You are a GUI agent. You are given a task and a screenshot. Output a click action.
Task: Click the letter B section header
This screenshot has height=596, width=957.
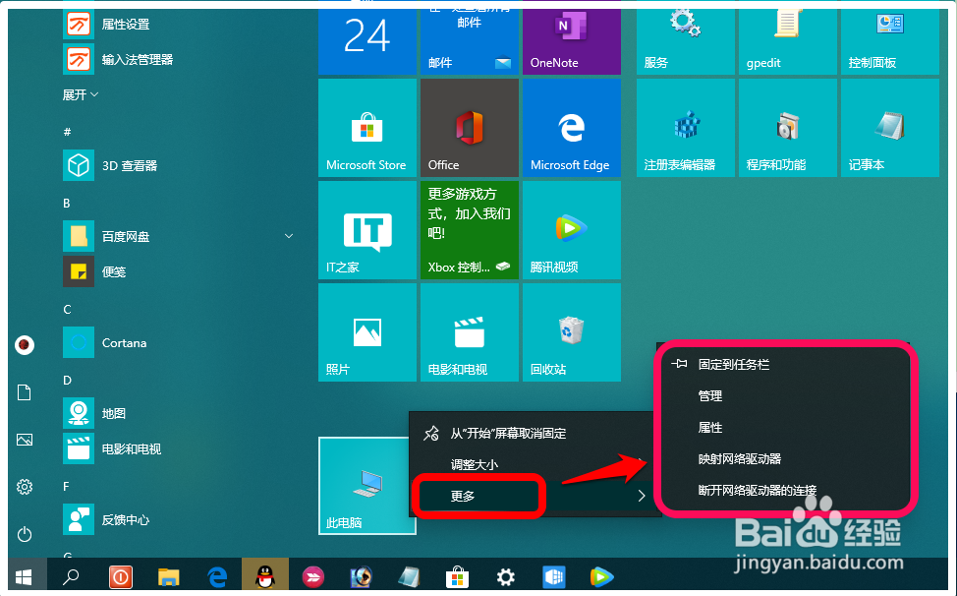[67, 203]
